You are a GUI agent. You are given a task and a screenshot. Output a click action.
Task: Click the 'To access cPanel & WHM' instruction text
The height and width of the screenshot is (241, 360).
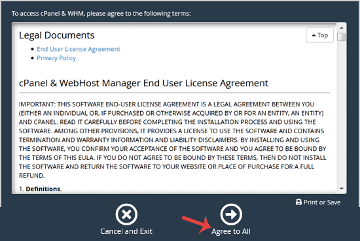pyautogui.click(x=101, y=14)
